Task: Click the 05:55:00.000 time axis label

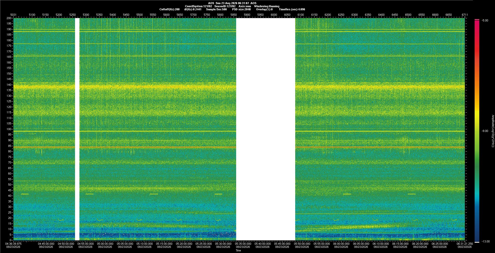Action: point(322,243)
